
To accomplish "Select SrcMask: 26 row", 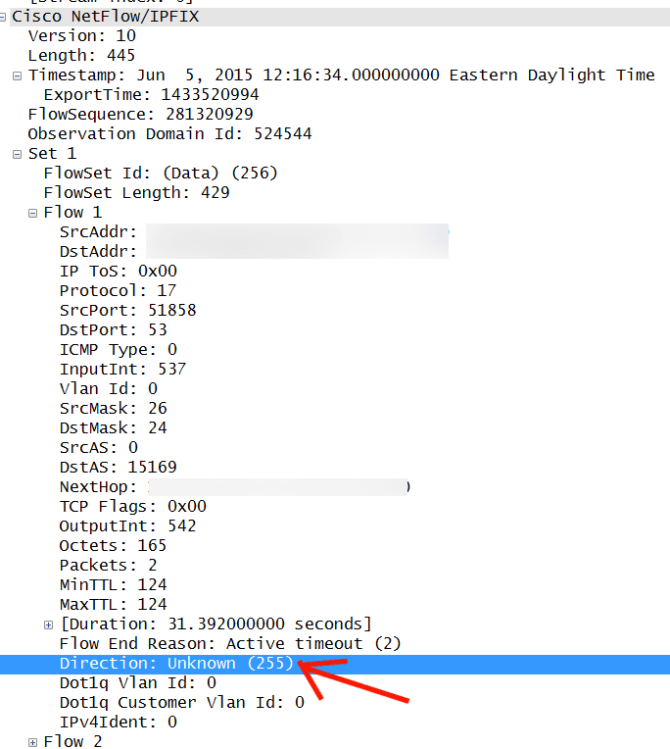I will pyautogui.click(x=113, y=409).
